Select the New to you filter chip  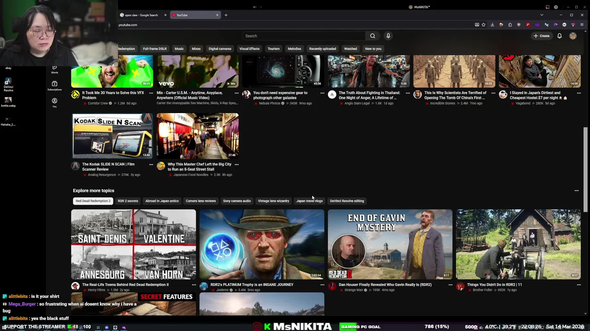pos(373,49)
